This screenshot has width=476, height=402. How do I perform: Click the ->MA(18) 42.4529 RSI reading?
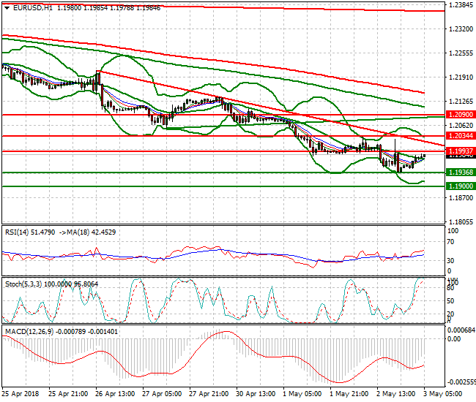88,232
